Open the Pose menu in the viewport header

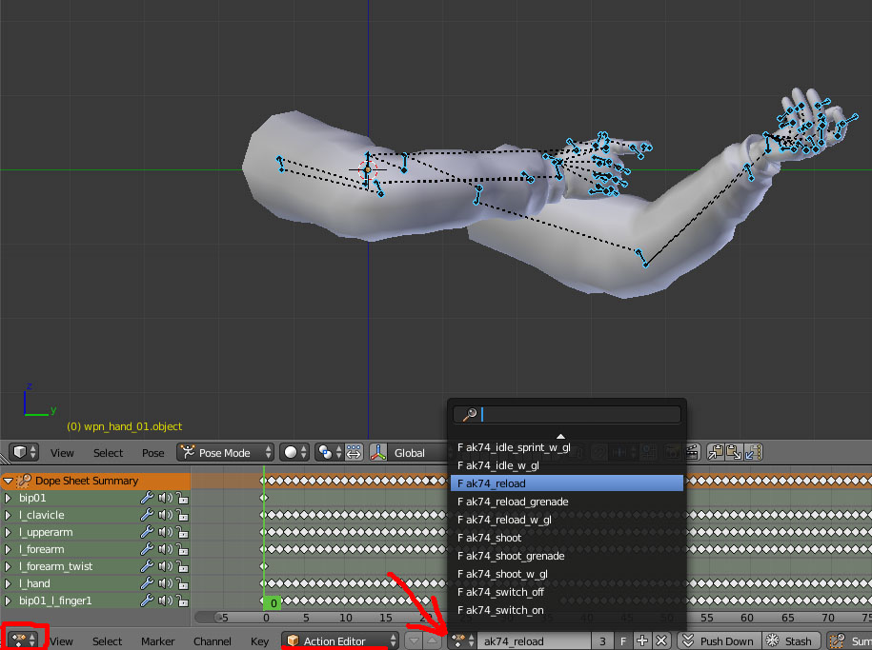pyautogui.click(x=152, y=453)
